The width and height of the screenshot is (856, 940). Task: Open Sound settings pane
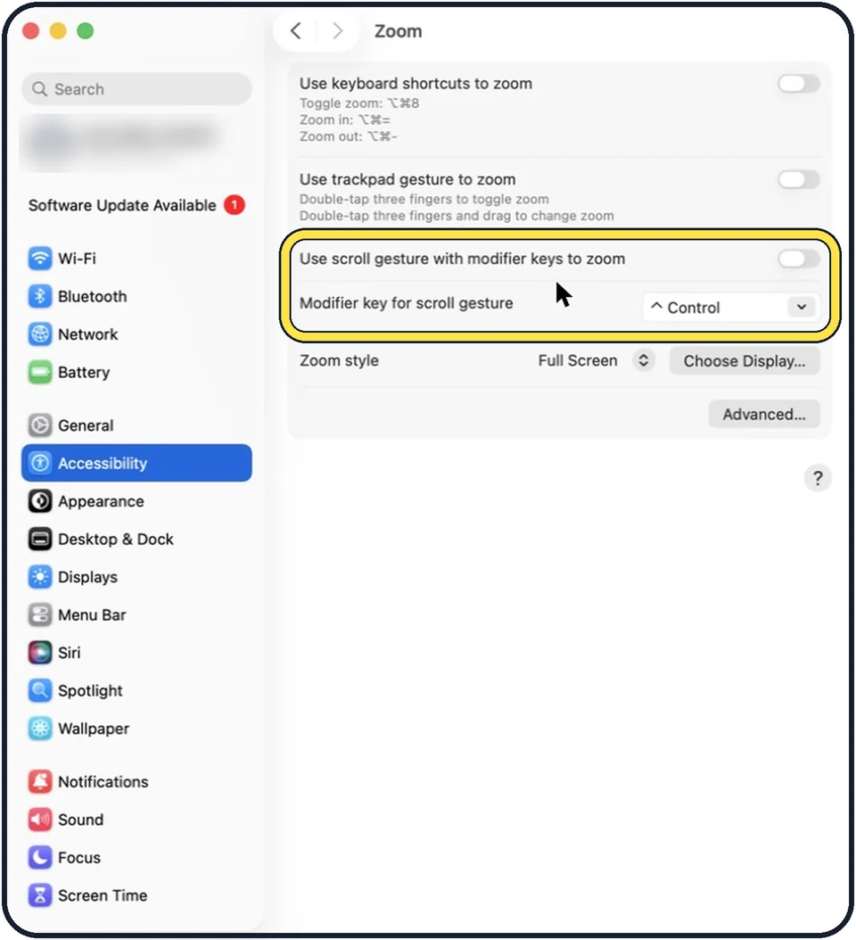(x=136, y=820)
